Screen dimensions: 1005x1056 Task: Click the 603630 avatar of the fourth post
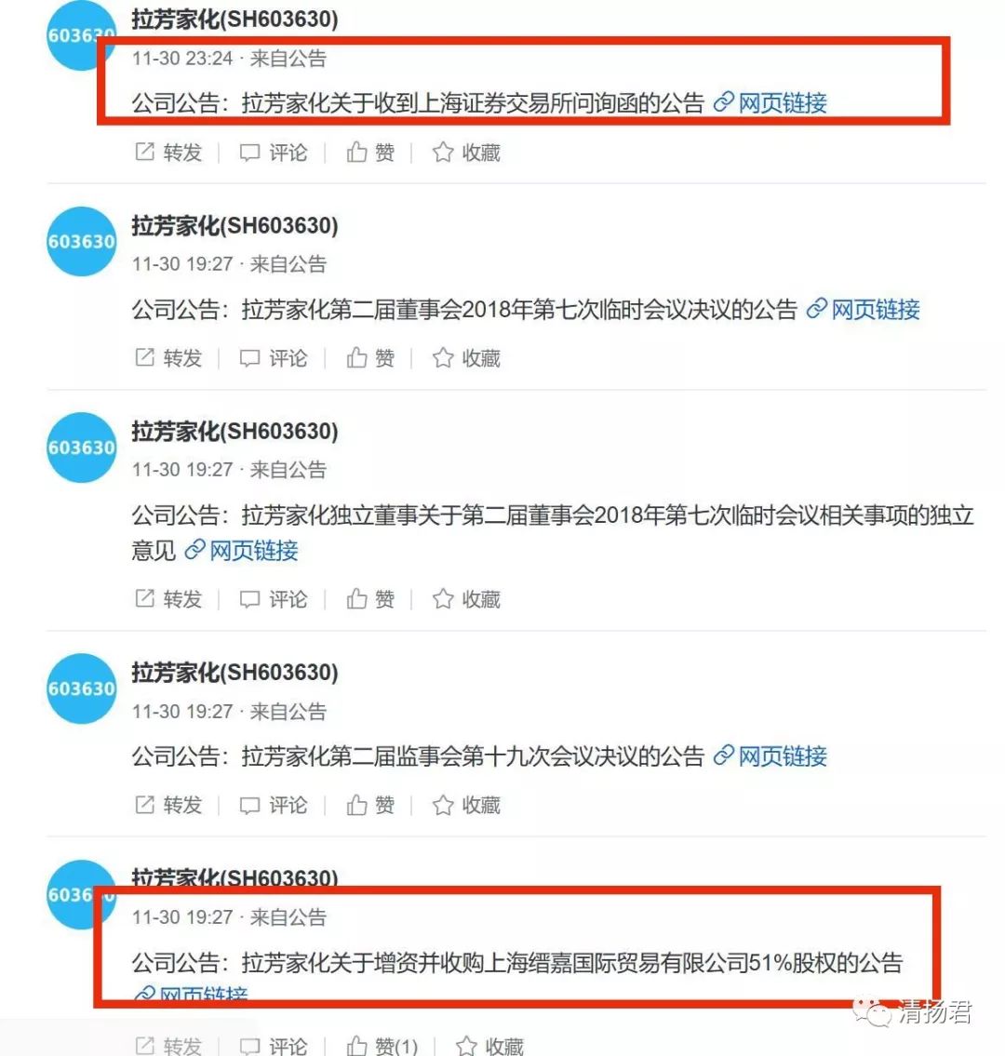82,688
